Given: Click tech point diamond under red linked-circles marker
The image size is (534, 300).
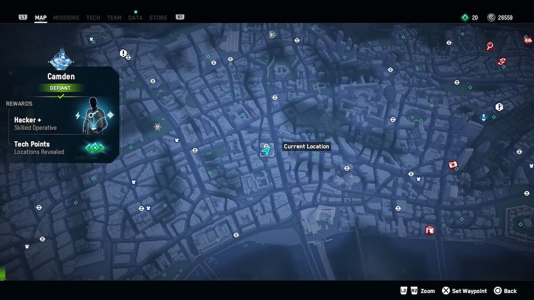Looking at the screenshot, I should (x=504, y=67).
